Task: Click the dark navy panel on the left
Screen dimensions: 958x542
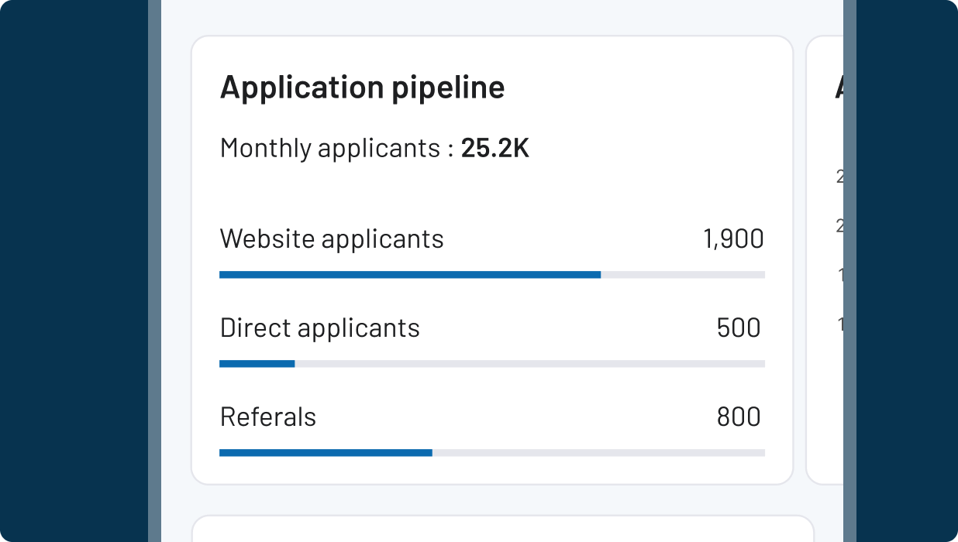Action: coord(74,271)
